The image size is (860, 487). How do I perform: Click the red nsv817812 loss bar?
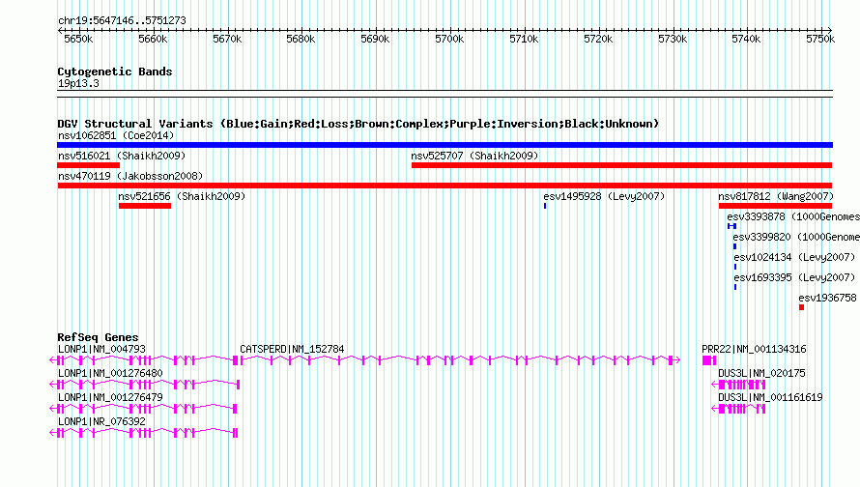point(776,206)
